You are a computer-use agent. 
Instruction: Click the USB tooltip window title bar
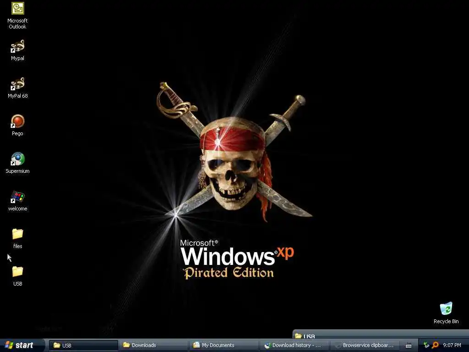pyautogui.click(x=381, y=335)
